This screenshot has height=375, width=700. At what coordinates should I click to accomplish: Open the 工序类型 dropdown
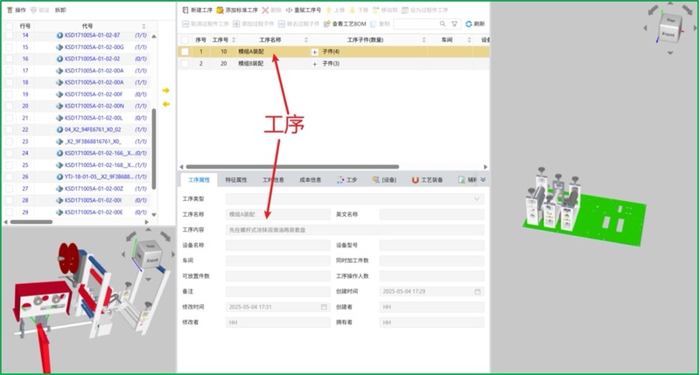[354, 199]
